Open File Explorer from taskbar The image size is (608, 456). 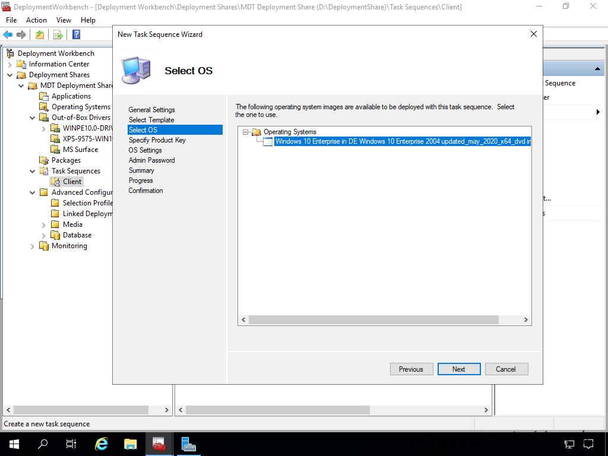click(130, 444)
